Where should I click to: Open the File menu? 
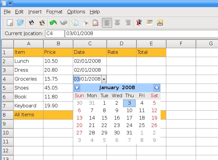tap(7, 12)
